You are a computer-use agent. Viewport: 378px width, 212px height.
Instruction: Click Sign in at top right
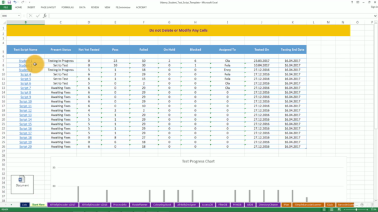coord(374,7)
